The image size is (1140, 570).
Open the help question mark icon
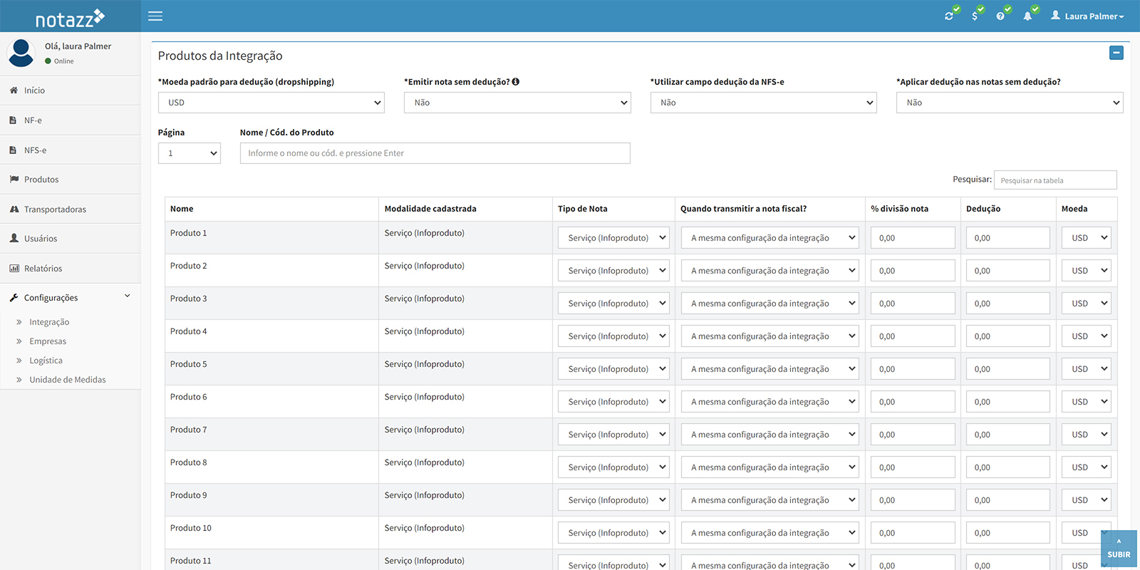(x=1000, y=16)
